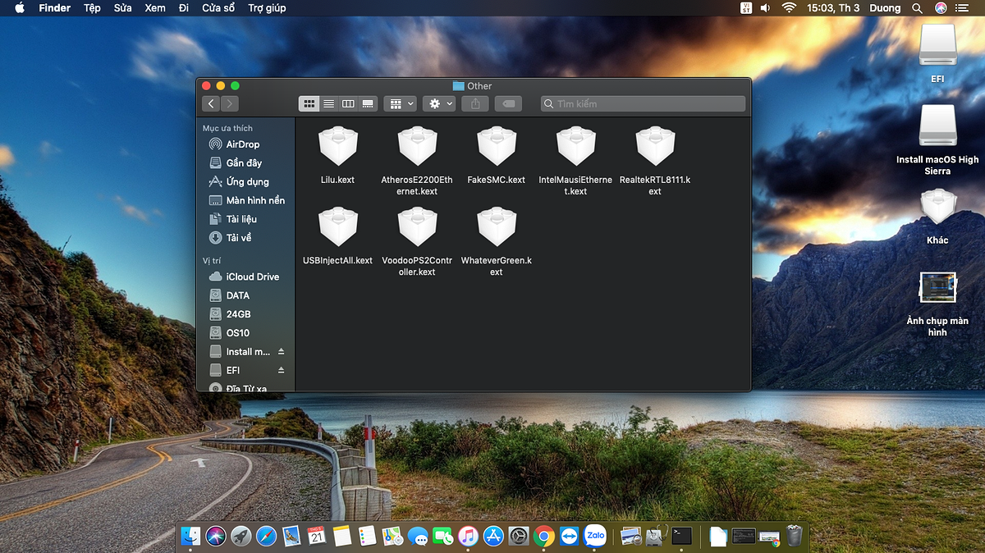Go back in Finder window
The height and width of the screenshot is (553, 985).
coord(211,104)
